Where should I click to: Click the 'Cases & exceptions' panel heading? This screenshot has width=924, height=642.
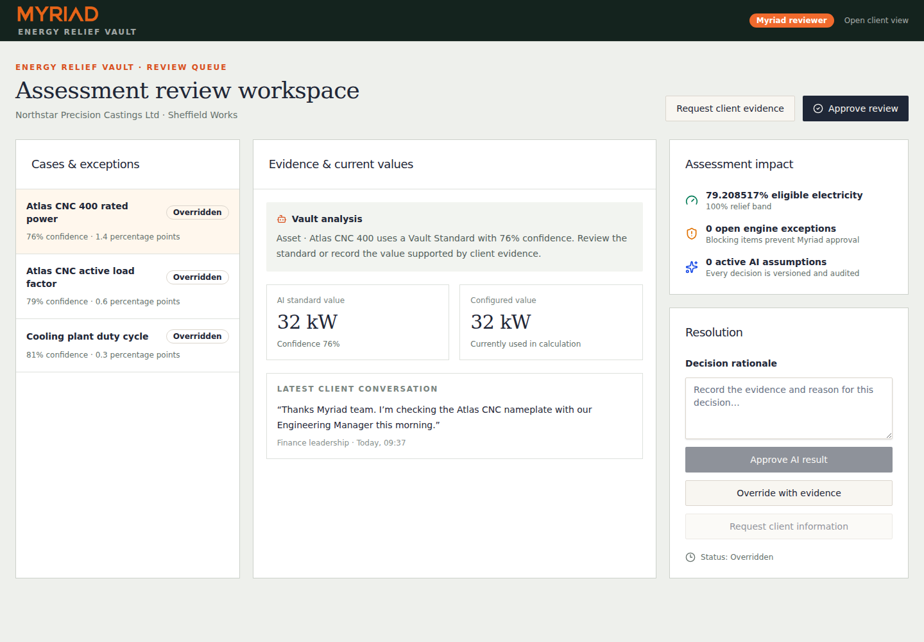tap(85, 164)
